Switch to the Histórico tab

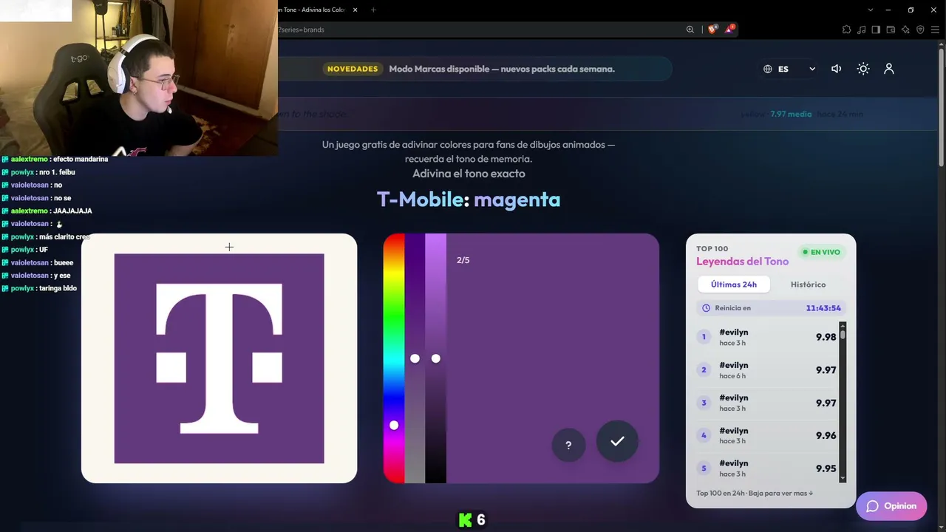tap(808, 284)
